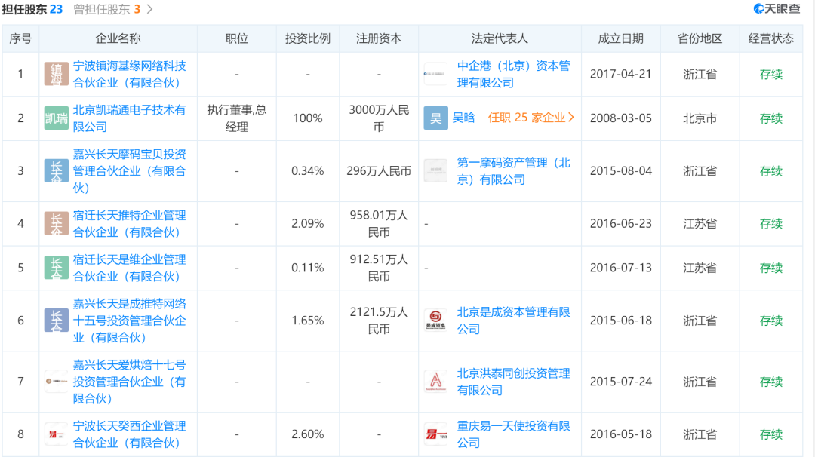Click the 企业名称 column header
Screen dimensions: 815x457
point(118,39)
